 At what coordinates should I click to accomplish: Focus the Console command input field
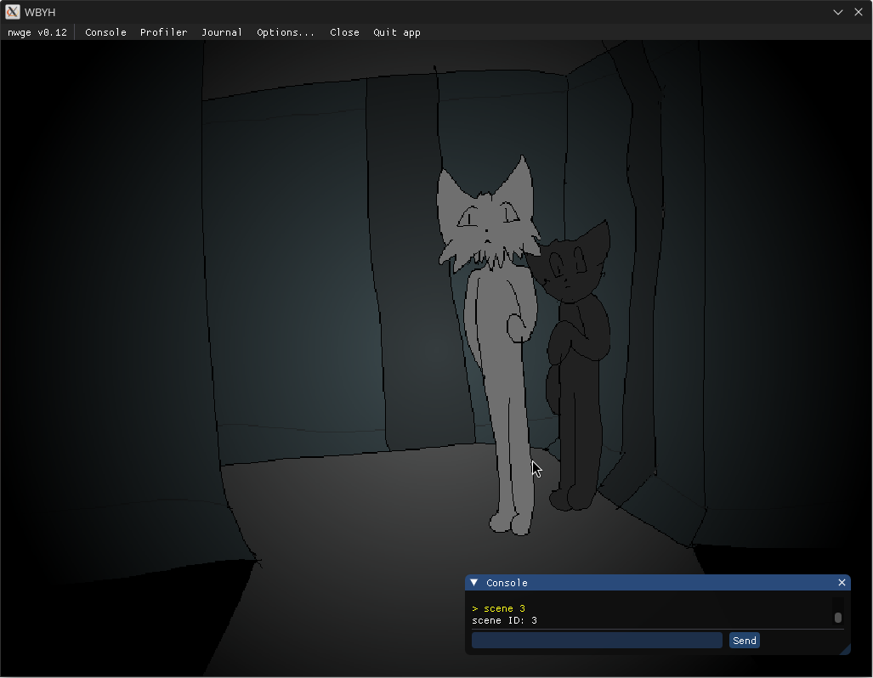[x=597, y=641]
